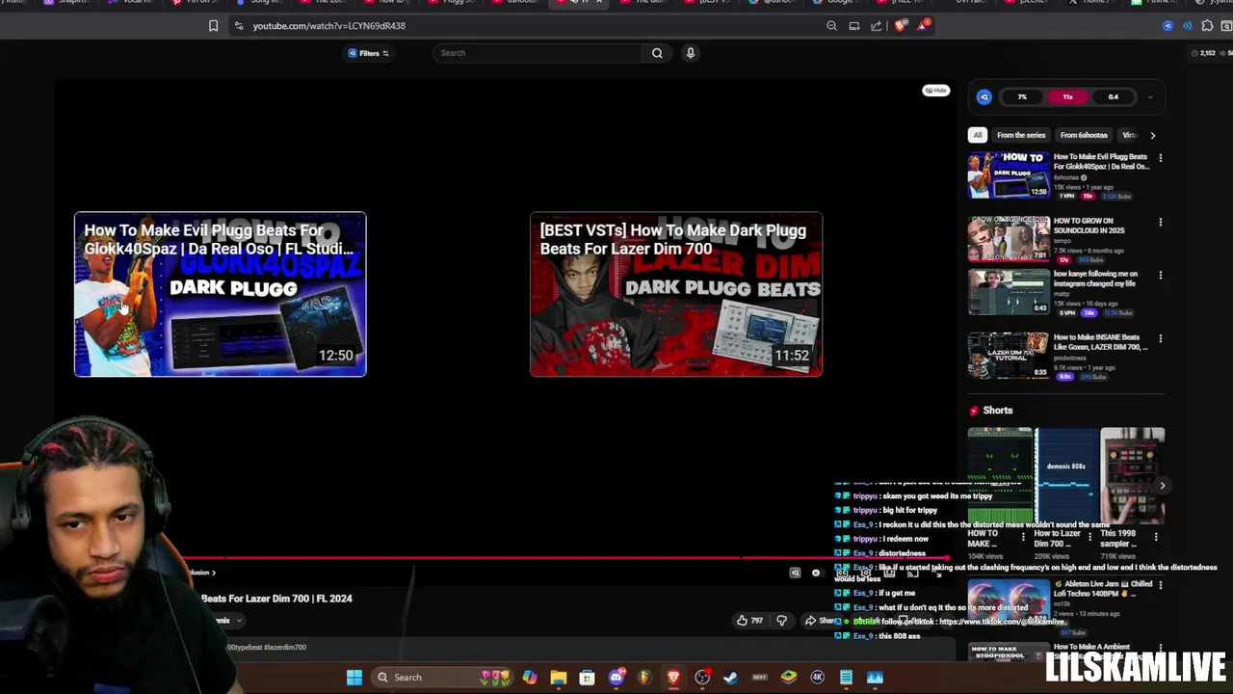Open options for SoundCloud 2025 video

point(1160,222)
